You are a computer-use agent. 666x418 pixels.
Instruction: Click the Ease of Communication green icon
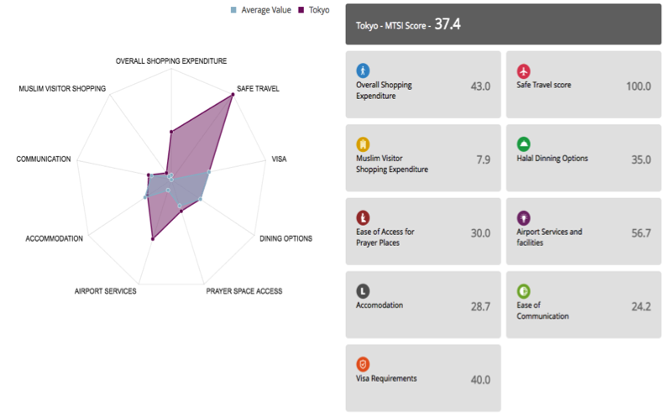[524, 290]
